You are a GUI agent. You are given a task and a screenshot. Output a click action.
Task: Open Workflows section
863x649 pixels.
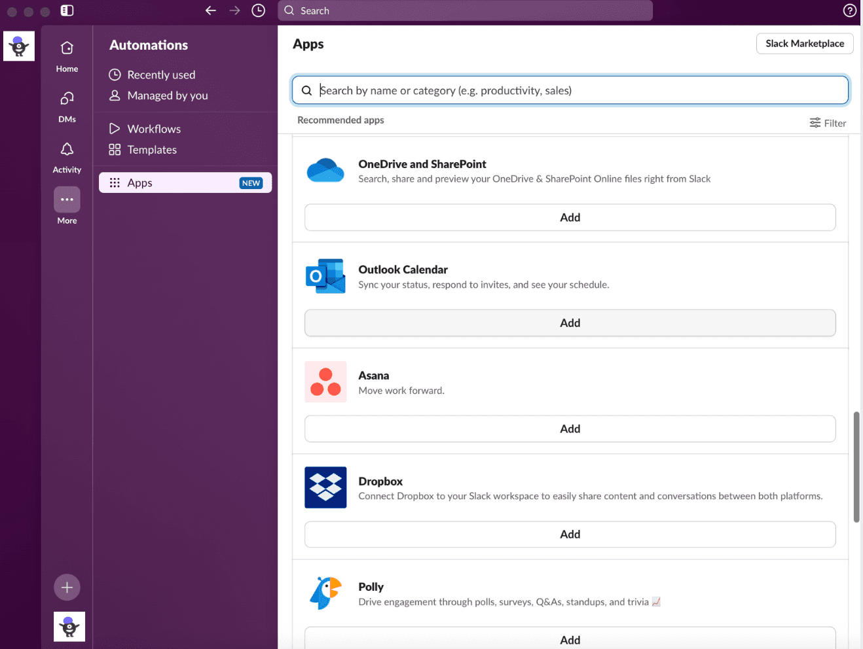click(145, 129)
